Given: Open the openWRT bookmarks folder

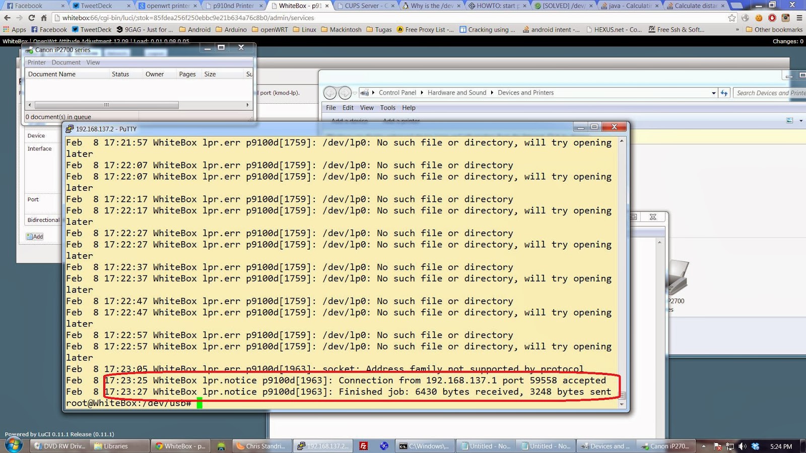Looking at the screenshot, I should coord(270,30).
